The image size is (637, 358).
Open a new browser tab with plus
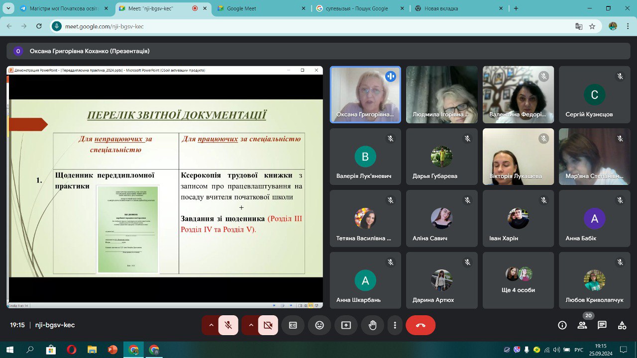click(x=516, y=8)
